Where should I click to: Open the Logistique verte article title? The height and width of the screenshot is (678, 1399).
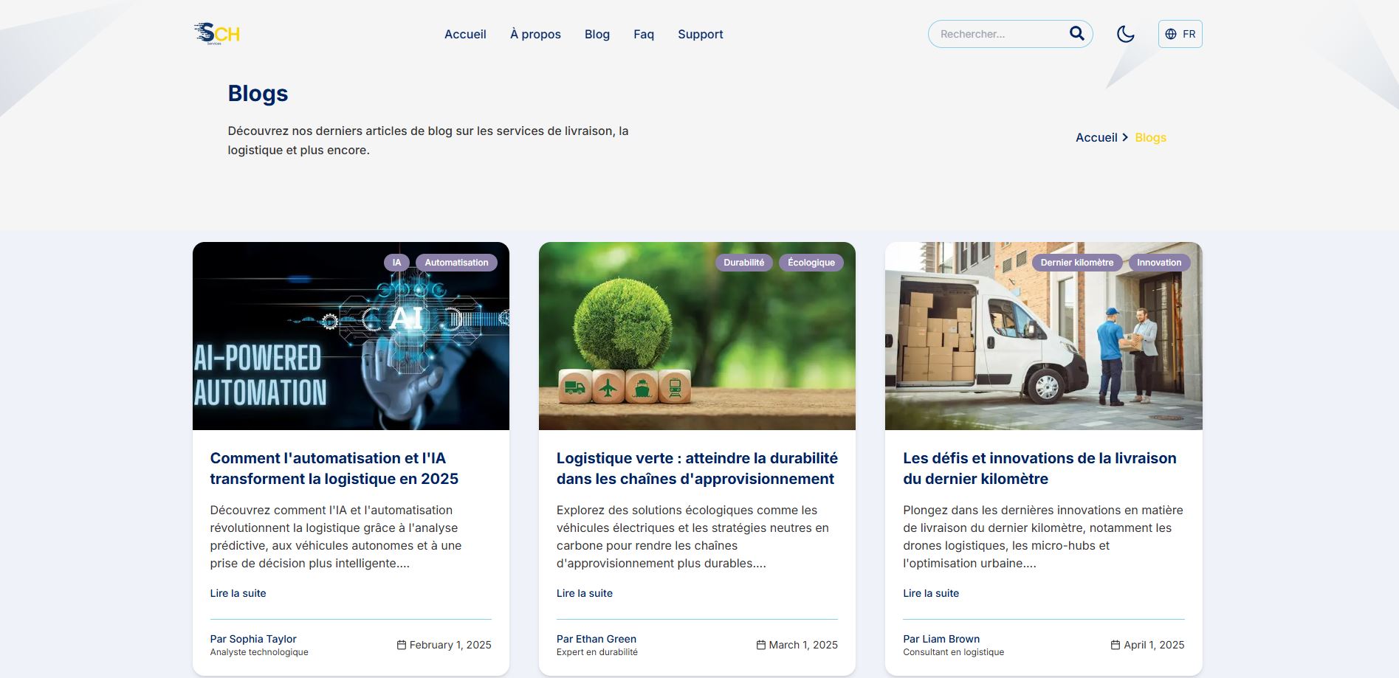pos(697,468)
